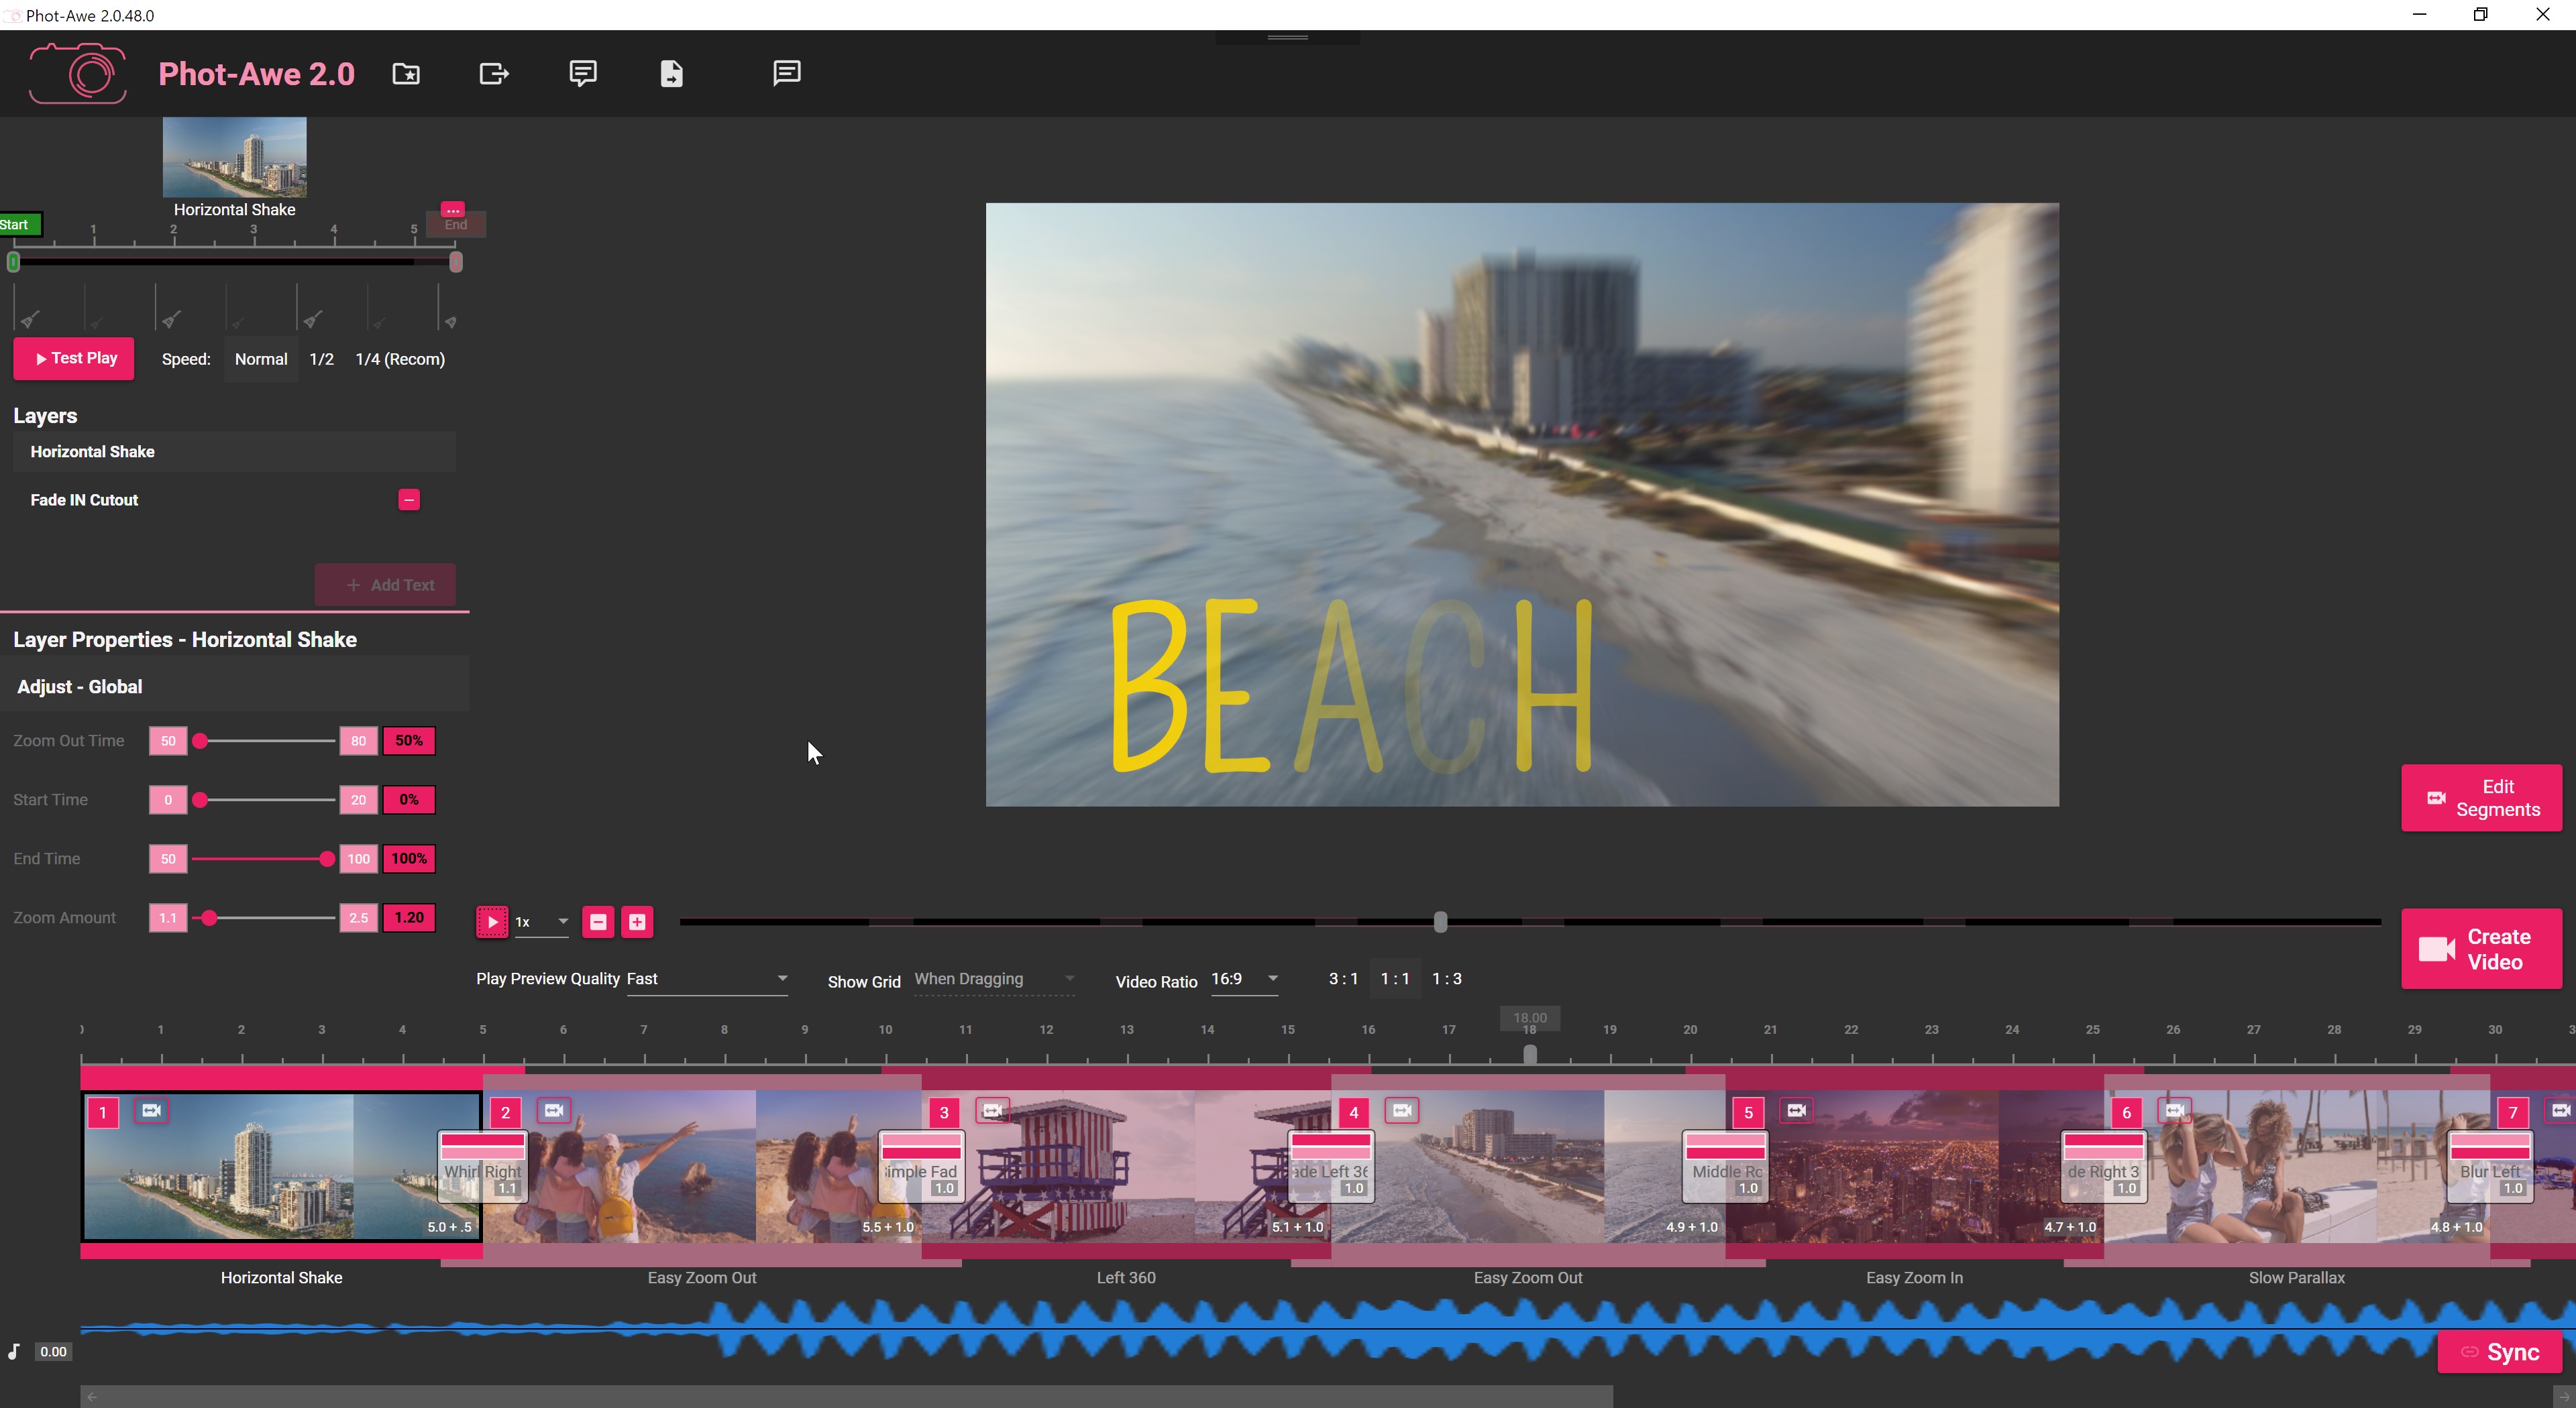Viewport: 2576px width, 1408px height.
Task: Open the Fade Left 360 transition box
Action: [x=1331, y=1166]
